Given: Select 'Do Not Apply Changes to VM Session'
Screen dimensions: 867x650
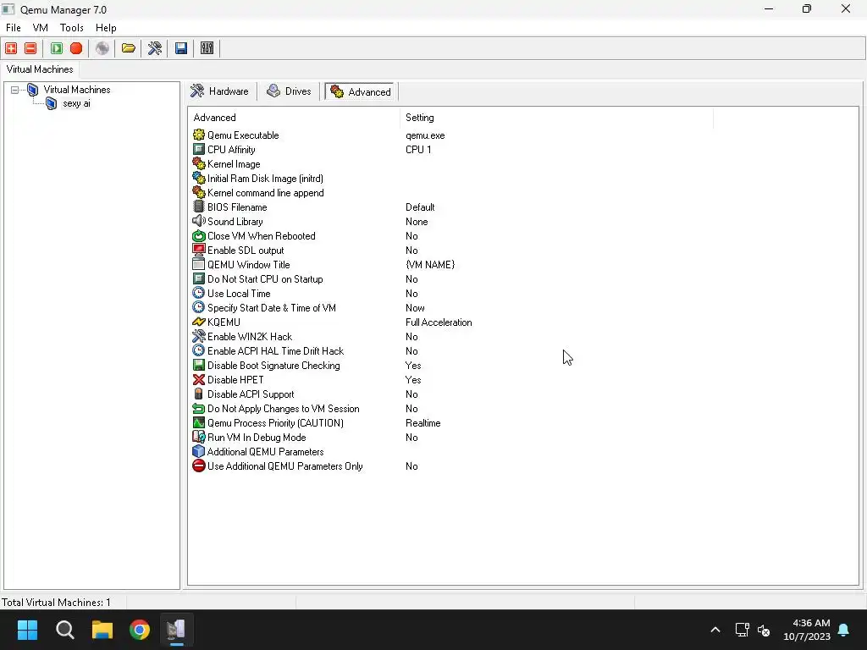Looking at the screenshot, I should 283,409.
